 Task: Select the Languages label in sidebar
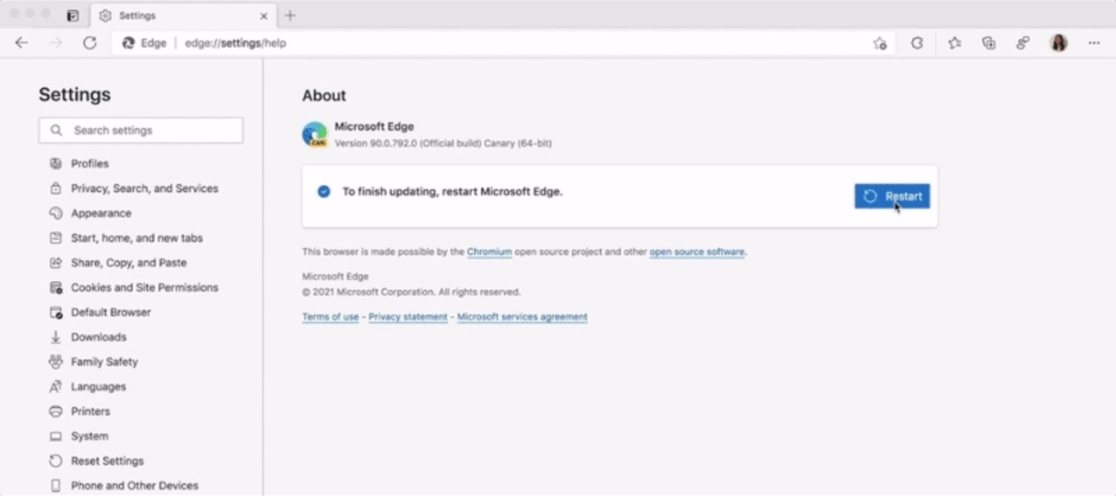98,387
